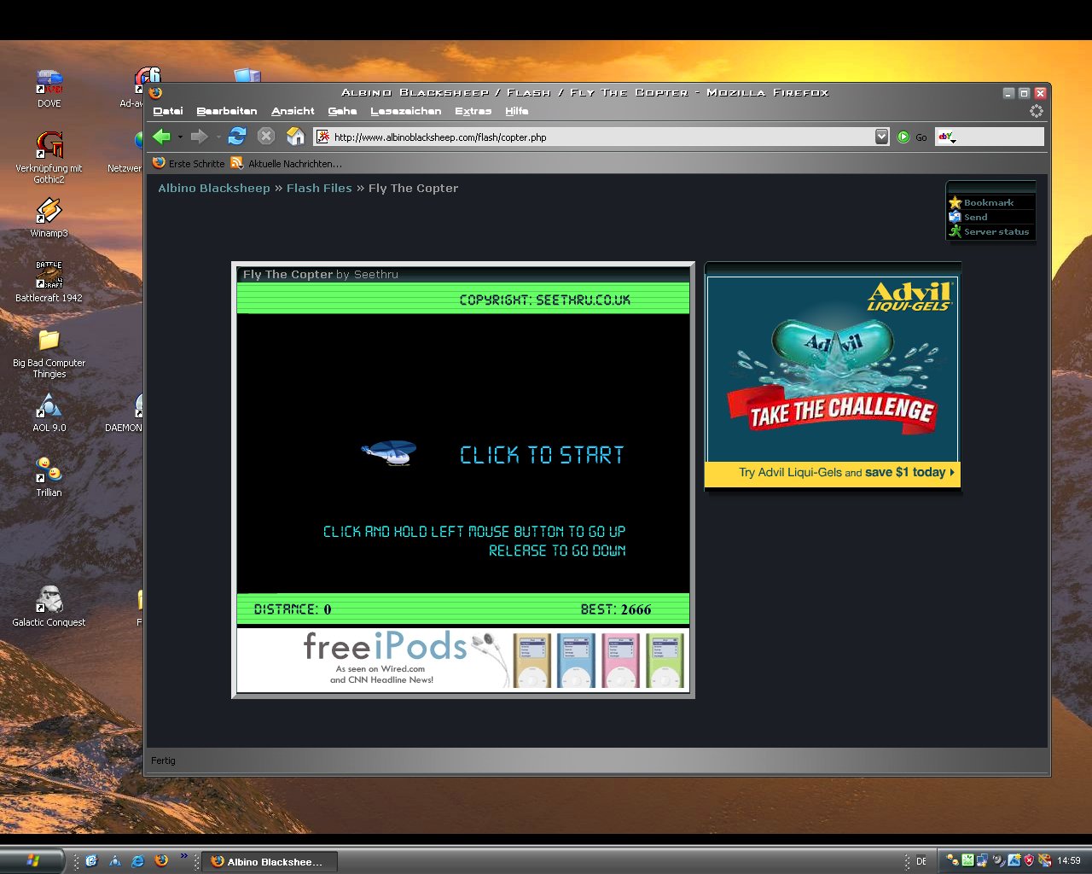
Task: Click the Bookmark link in the sidebar
Action: (988, 203)
